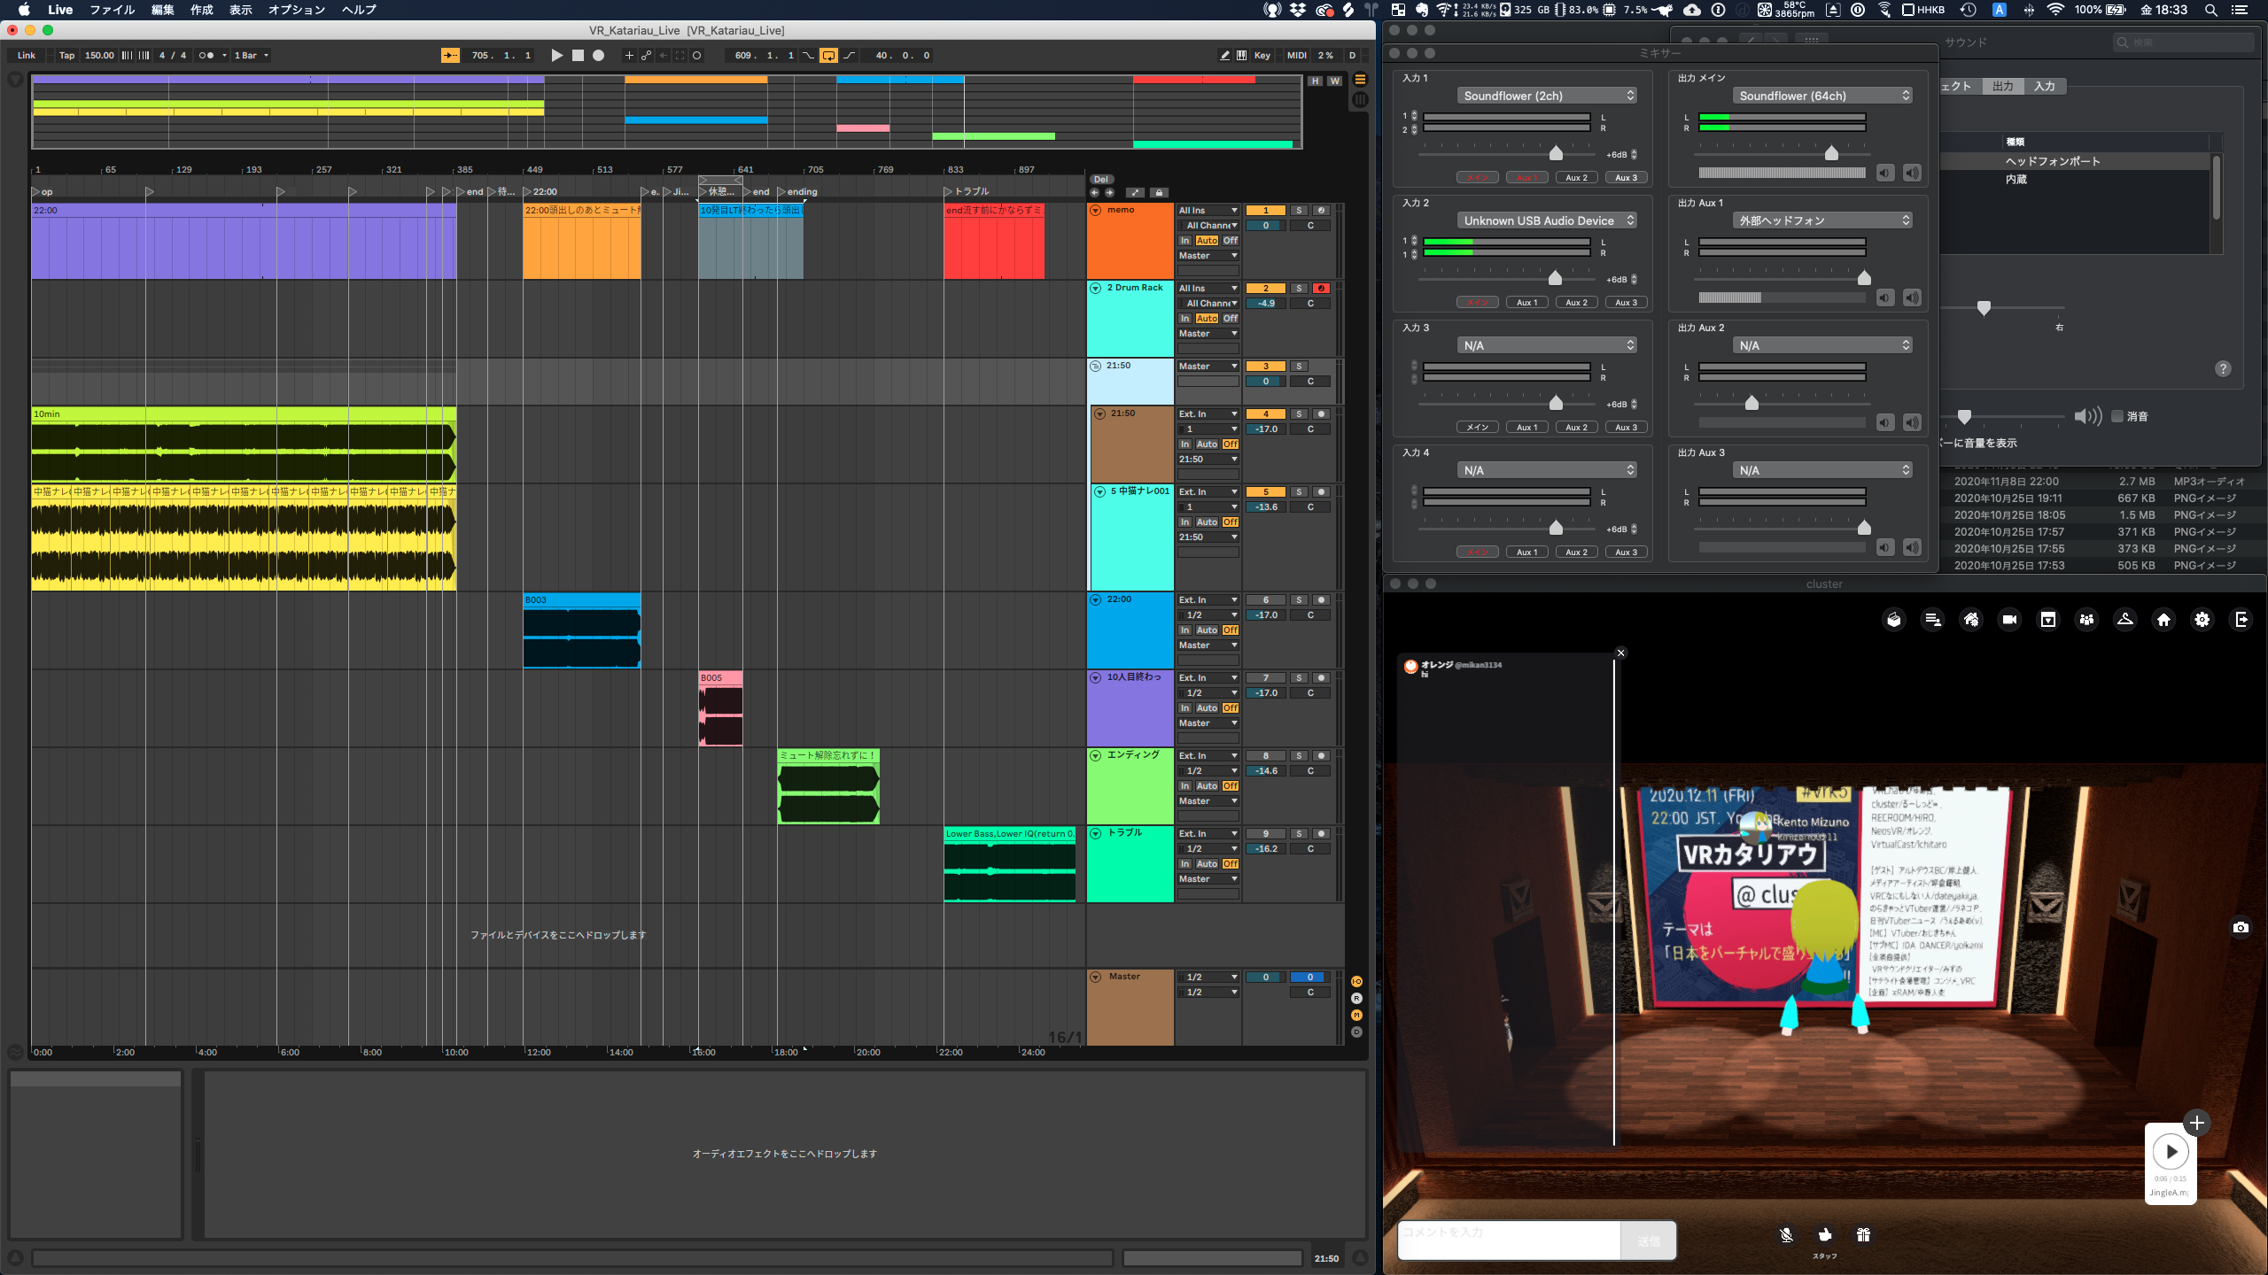Click the Tap tempo button
2268x1275 pixels.
pos(66,55)
